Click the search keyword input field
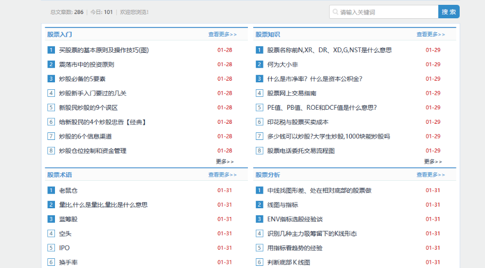Viewport: 485px width, 268px height. pos(384,12)
